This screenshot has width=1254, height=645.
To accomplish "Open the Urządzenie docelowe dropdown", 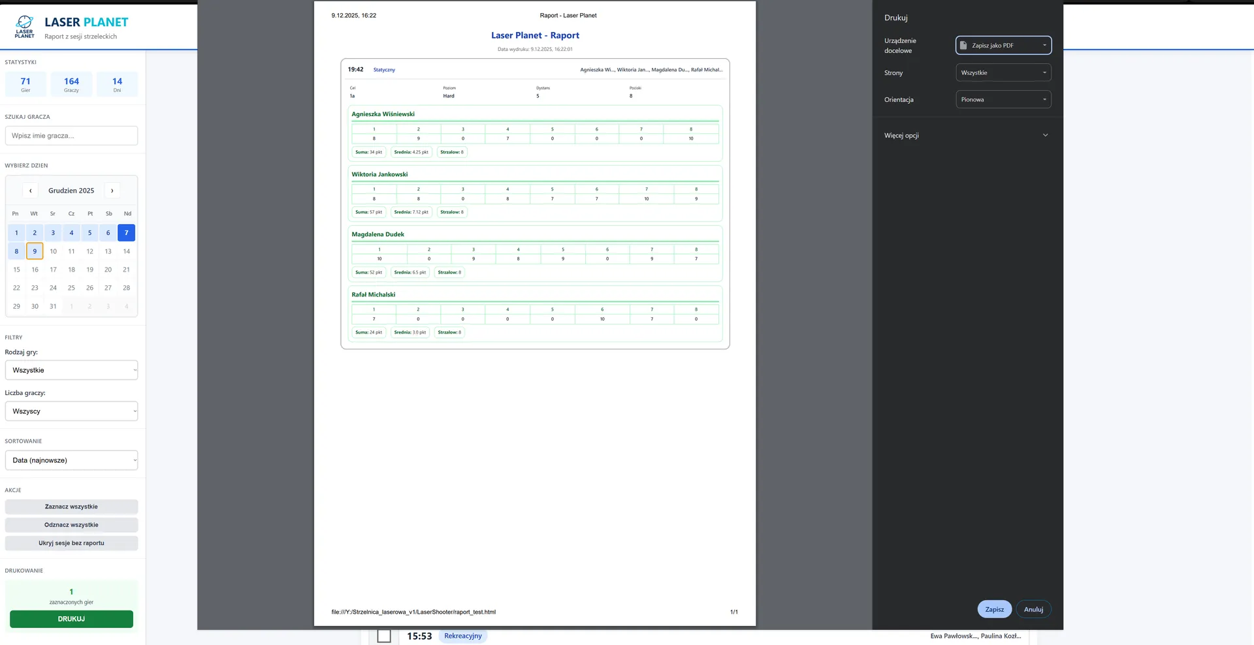I will coord(1003,46).
